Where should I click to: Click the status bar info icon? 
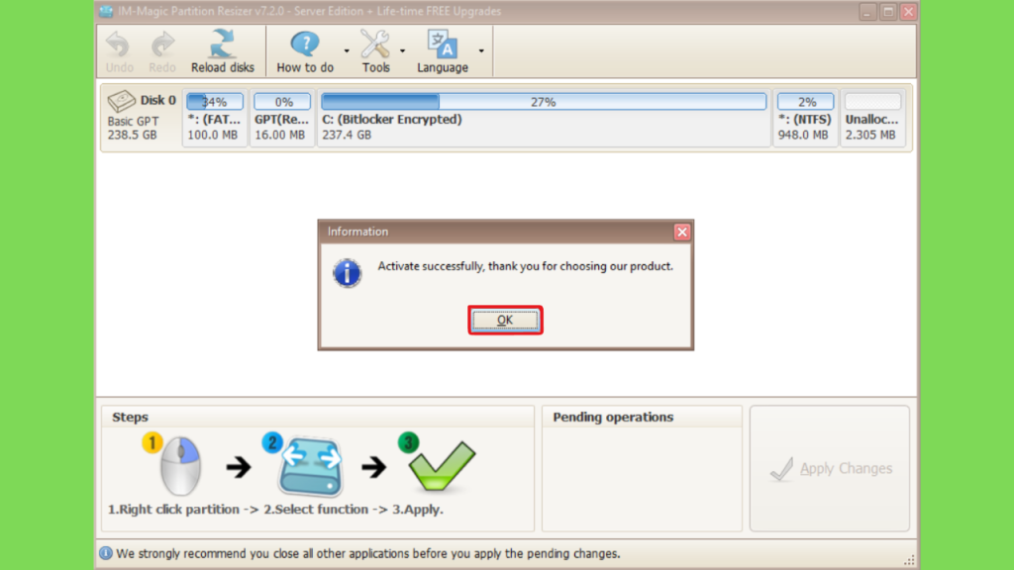click(105, 553)
